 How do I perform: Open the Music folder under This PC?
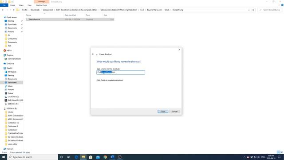10,86
